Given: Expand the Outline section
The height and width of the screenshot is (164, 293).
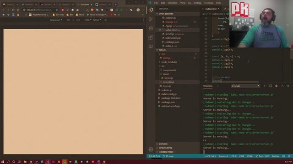Looking at the screenshot, I should (x=177, y=144).
